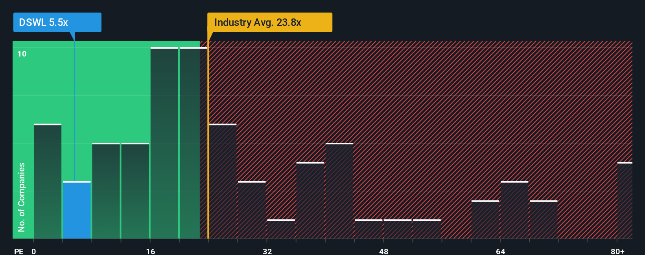Select the short bar for PE 32 to 36
645x255 pixels.
click(281, 229)
